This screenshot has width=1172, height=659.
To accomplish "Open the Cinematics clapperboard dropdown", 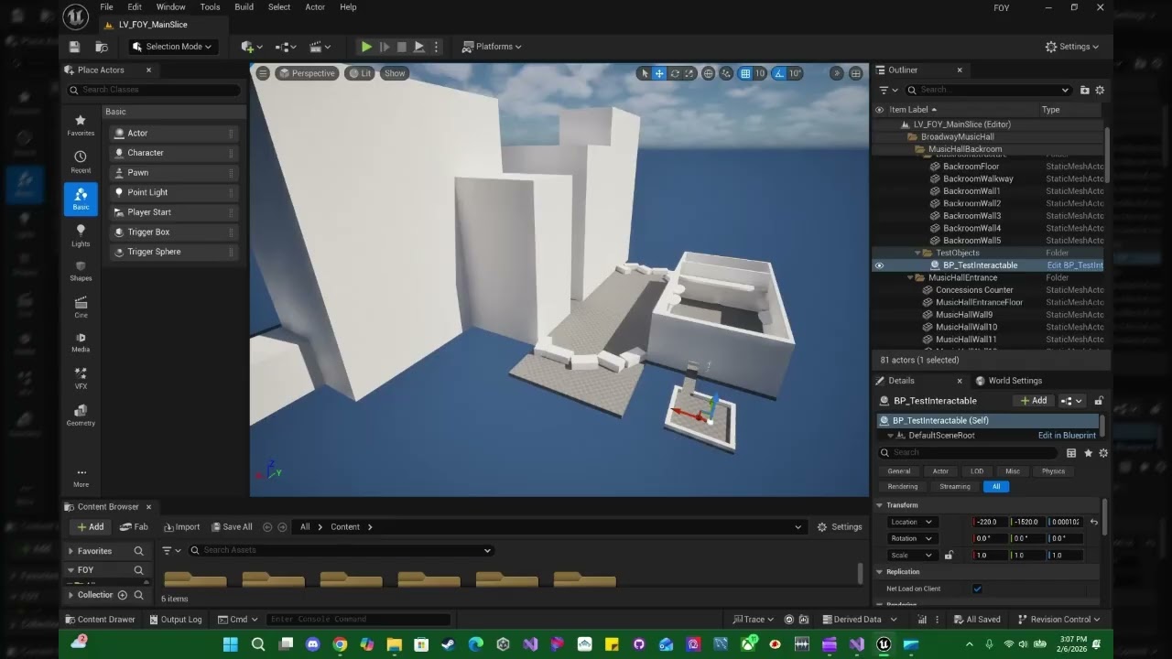I will [320, 47].
